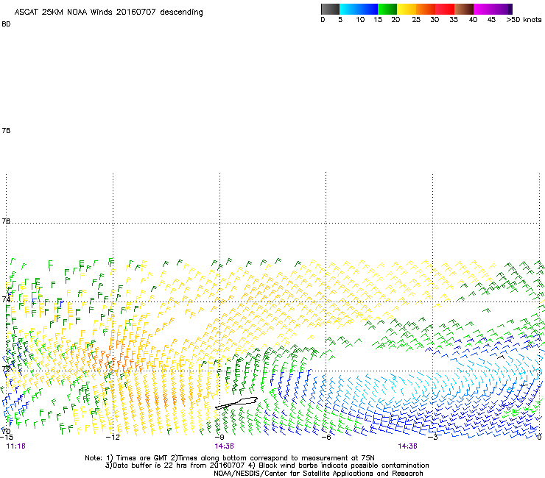
Task: Click the "Data buffer is 22 hrs" note line
Action: [x=267, y=465]
